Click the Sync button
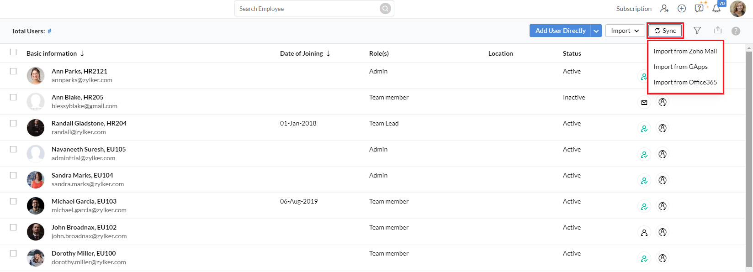 (x=665, y=31)
